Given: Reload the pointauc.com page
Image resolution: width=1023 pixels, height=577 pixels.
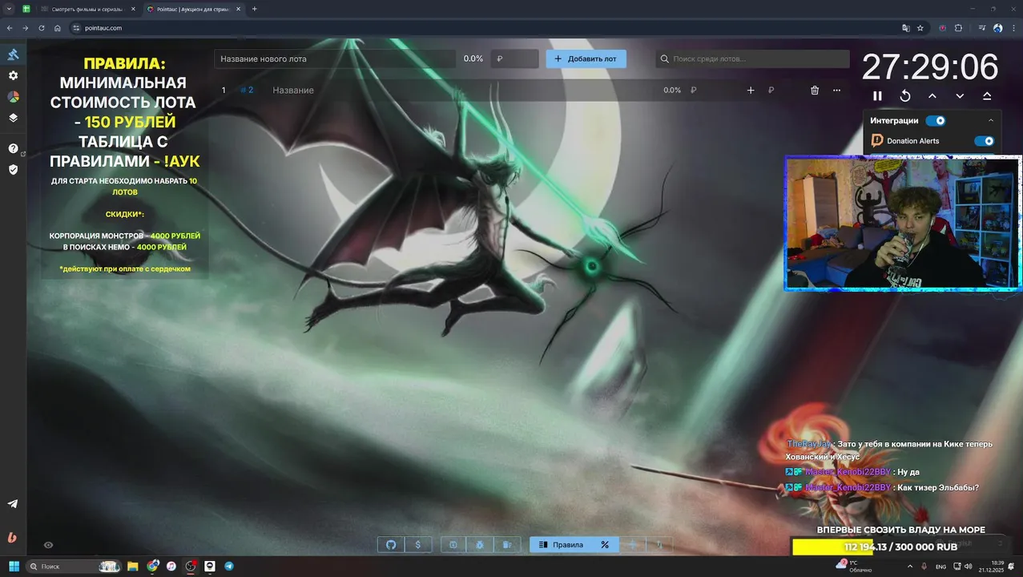Looking at the screenshot, I should point(42,28).
